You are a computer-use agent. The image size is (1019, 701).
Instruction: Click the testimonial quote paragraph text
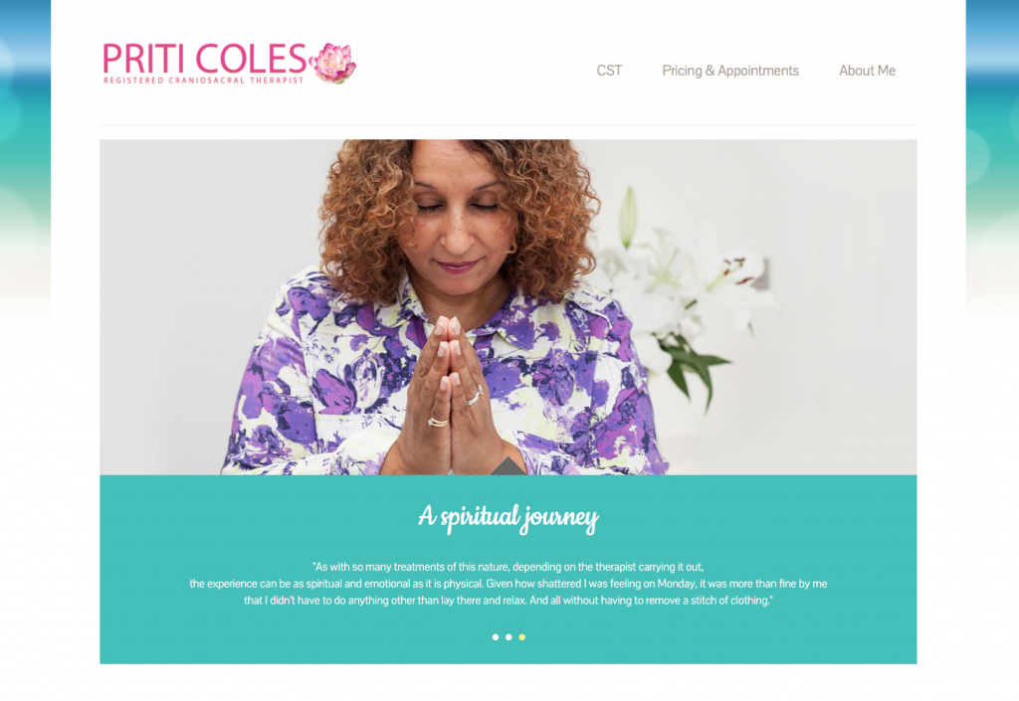[509, 584]
